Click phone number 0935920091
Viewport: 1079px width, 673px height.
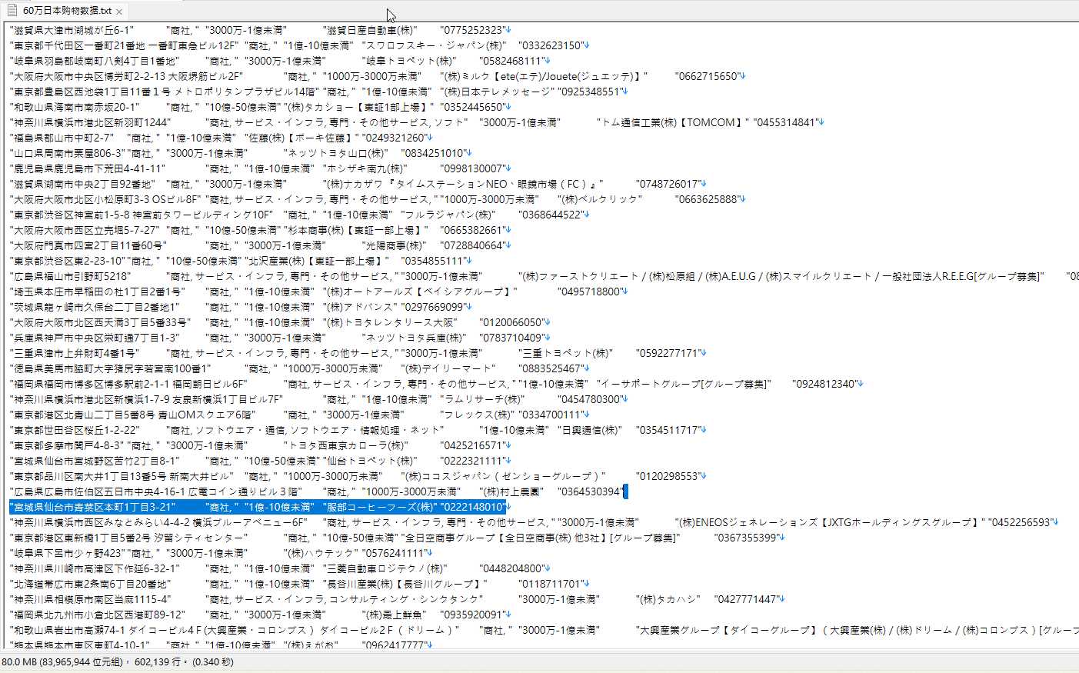pyautogui.click(x=472, y=615)
